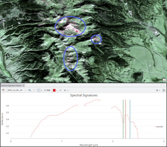Uncheck the RGB checkbox

[x=45, y=90]
